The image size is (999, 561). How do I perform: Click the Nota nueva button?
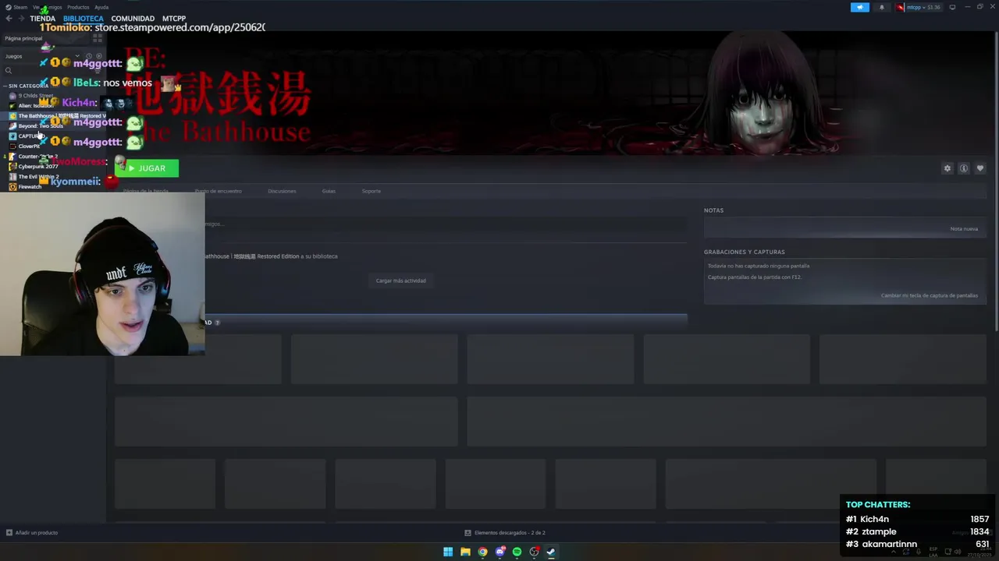(964, 229)
